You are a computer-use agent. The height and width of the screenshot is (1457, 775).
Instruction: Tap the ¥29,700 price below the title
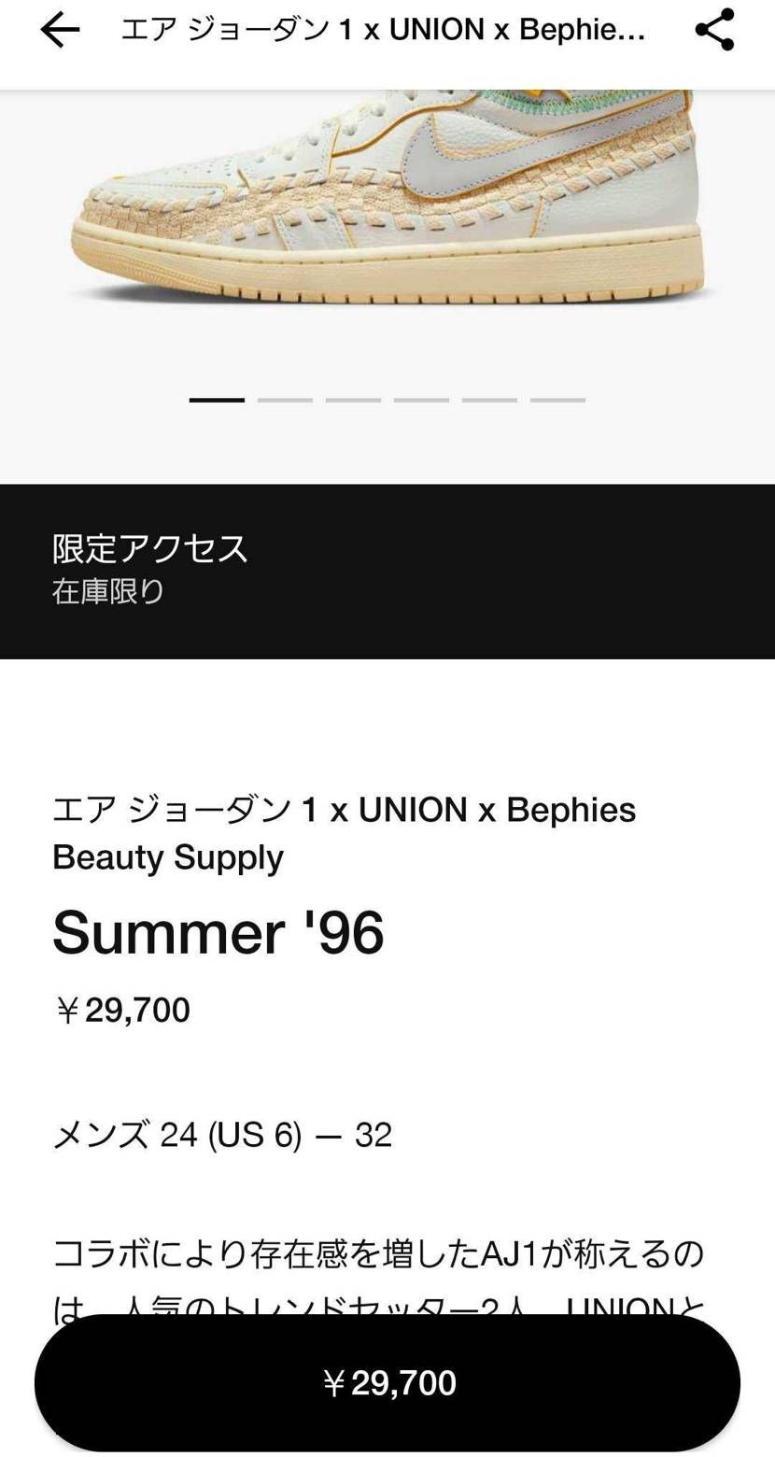[120, 1009]
